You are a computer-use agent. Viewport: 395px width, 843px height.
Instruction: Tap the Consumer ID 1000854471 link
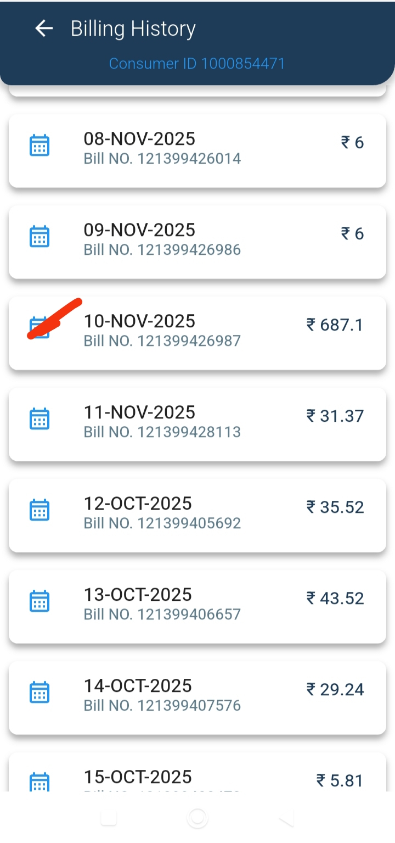pyautogui.click(x=197, y=64)
